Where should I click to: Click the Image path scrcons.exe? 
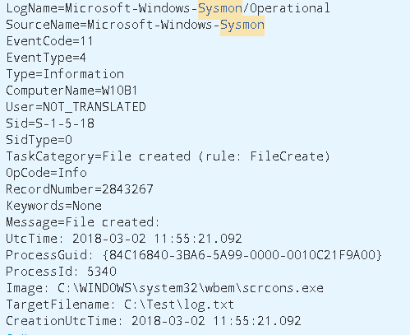(191, 288)
